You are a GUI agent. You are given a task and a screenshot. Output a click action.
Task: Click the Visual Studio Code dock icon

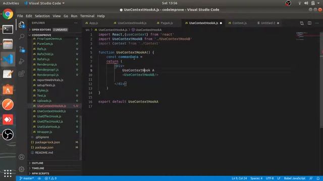8,59
